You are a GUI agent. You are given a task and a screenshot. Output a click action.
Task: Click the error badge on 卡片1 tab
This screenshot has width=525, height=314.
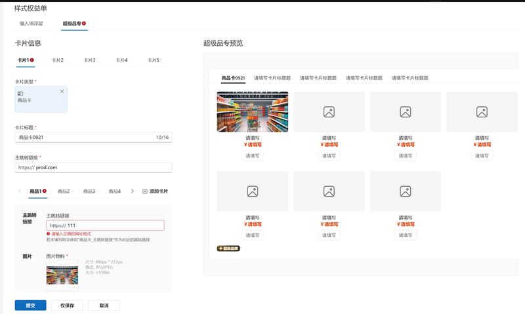[31, 60]
